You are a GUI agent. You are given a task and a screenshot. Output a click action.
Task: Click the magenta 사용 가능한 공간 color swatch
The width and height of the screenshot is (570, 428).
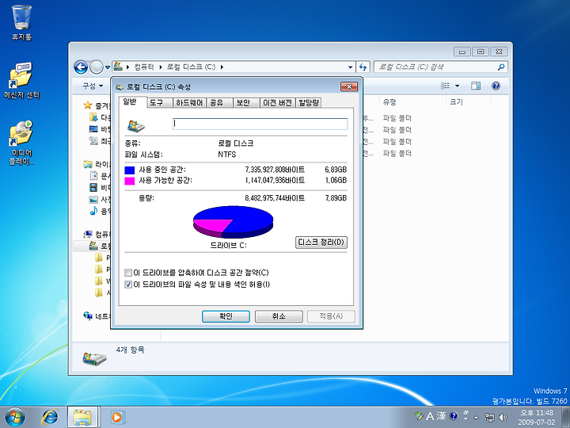point(129,181)
